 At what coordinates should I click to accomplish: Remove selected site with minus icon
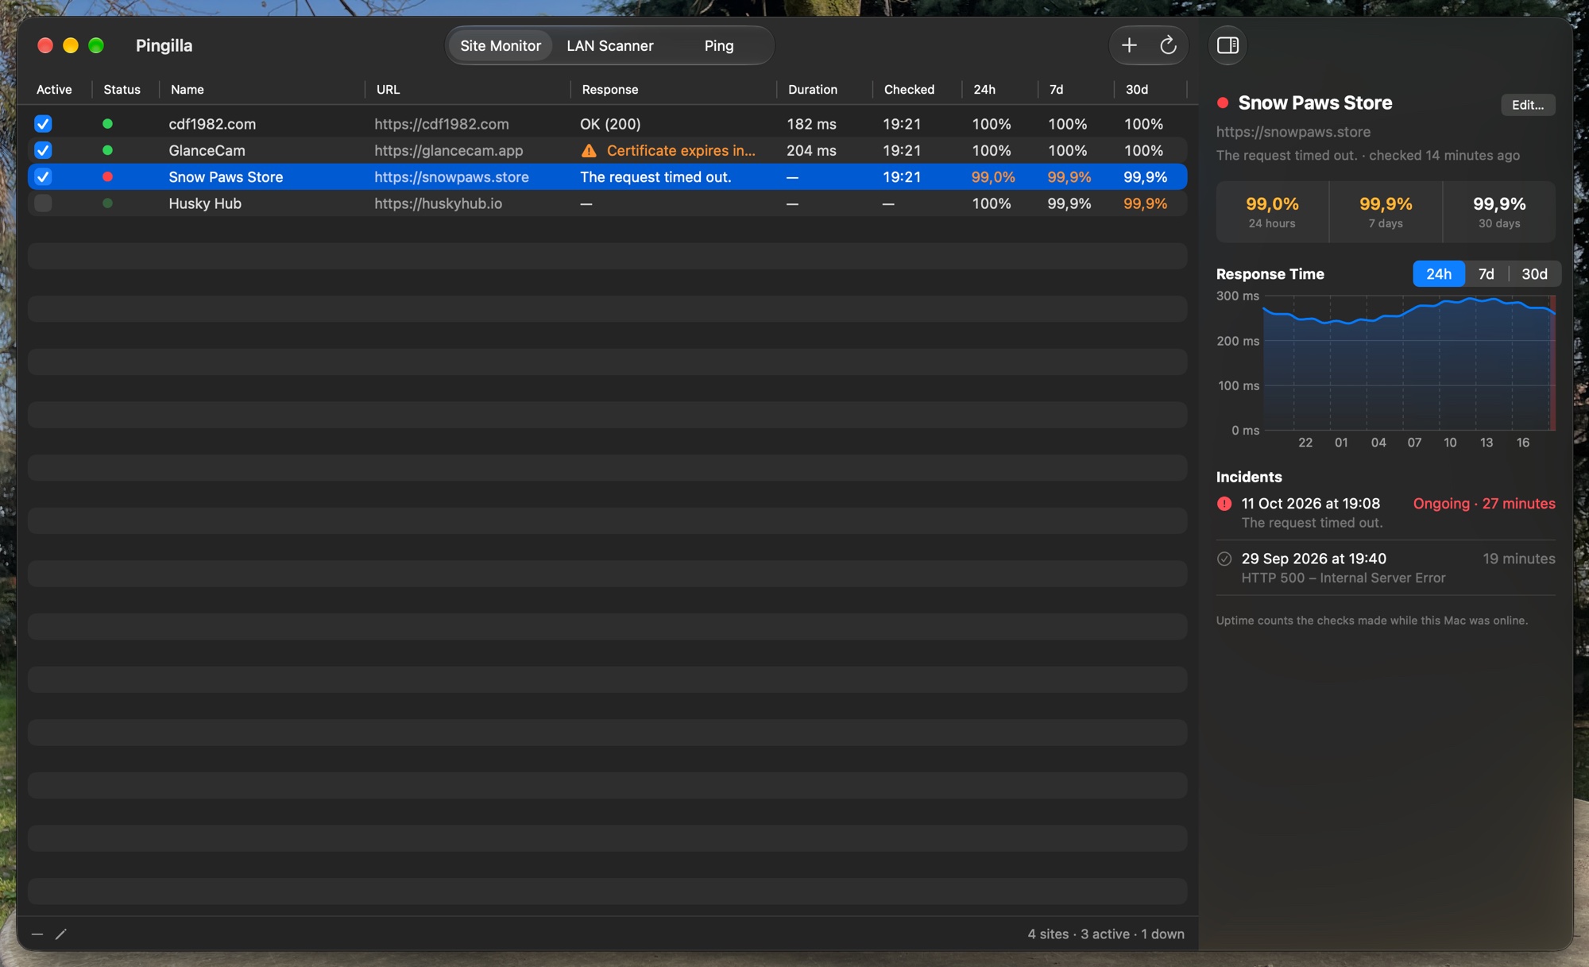tap(37, 934)
